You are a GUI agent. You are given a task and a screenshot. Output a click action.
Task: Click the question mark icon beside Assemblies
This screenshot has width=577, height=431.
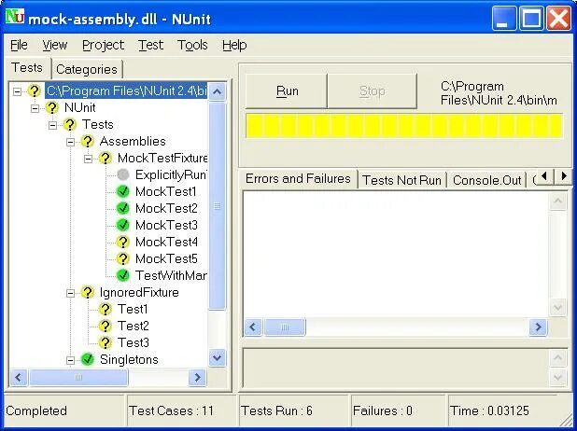coord(87,141)
